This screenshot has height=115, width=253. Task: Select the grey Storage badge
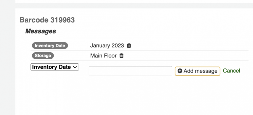coord(43,56)
